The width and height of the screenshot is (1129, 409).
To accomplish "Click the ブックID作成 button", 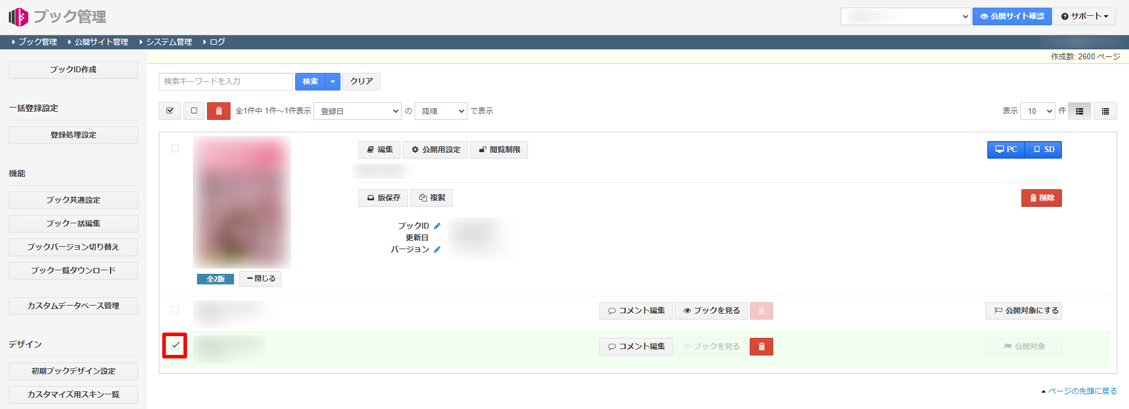I will (x=74, y=70).
